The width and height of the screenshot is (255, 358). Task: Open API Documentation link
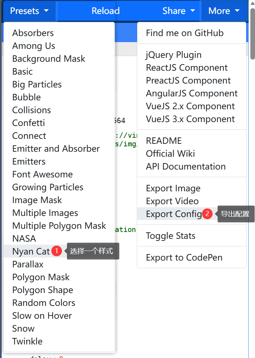point(186,166)
